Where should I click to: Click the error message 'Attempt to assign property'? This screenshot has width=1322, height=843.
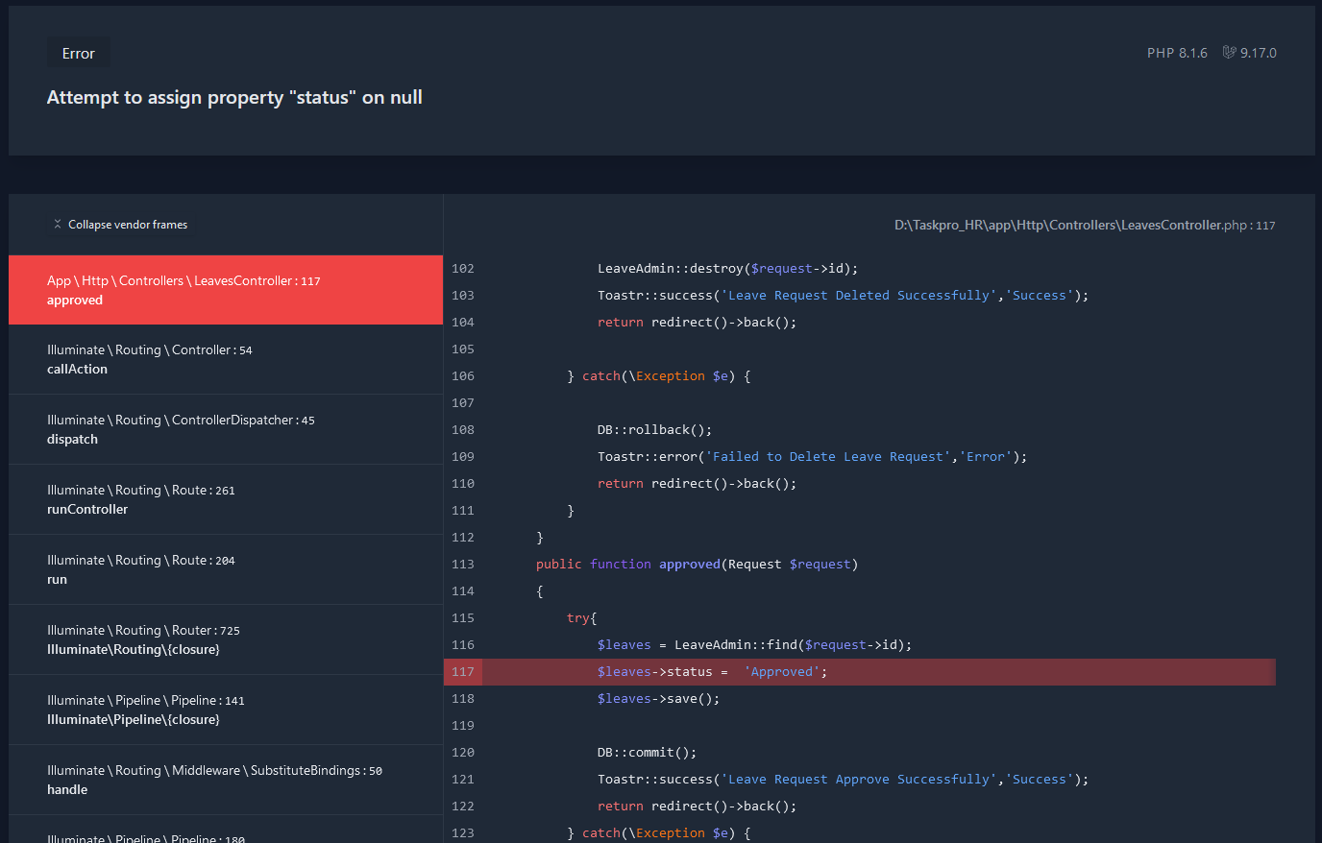(x=234, y=97)
